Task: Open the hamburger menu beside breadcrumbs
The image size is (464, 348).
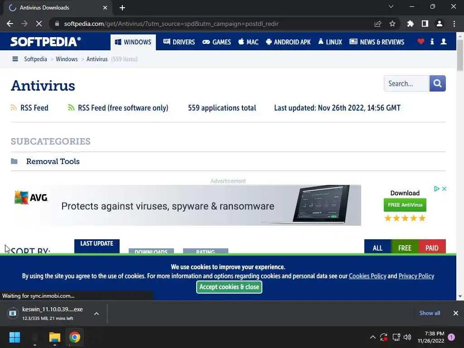Action: click(15, 59)
